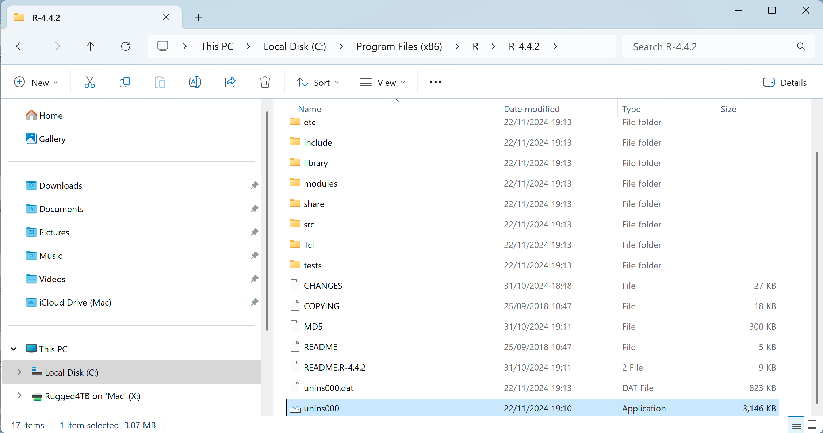Collapse the This PC tree node
Image resolution: width=823 pixels, height=433 pixels.
pos(14,349)
